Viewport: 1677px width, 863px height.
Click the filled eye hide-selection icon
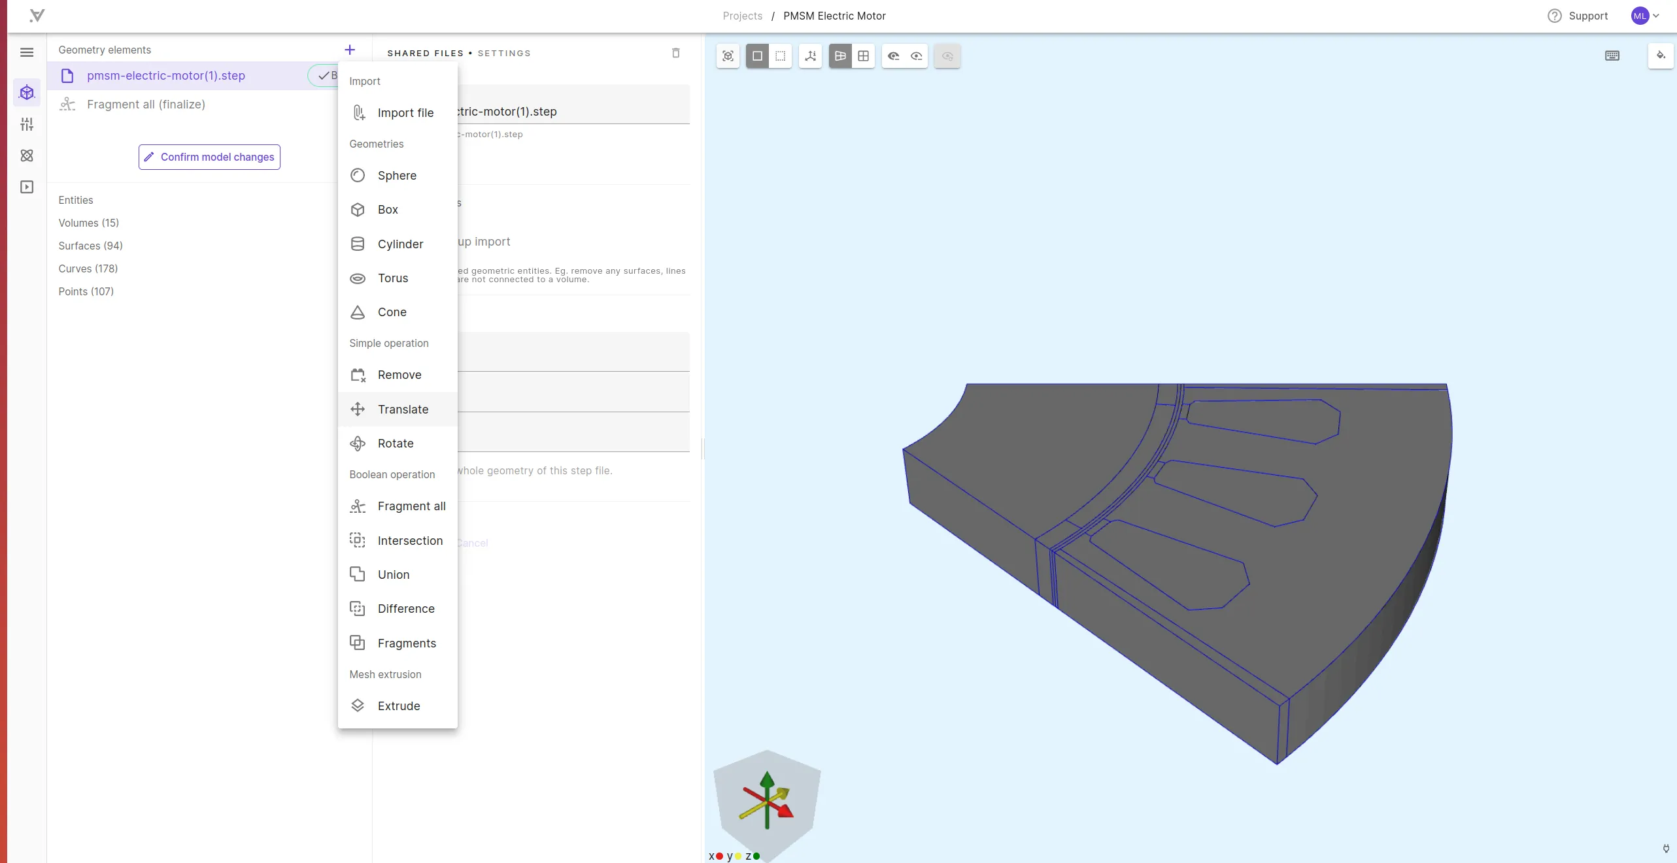pos(893,56)
